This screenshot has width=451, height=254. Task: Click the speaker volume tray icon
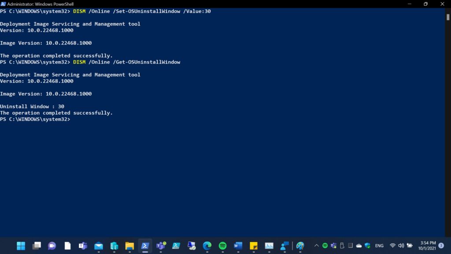(x=401, y=246)
